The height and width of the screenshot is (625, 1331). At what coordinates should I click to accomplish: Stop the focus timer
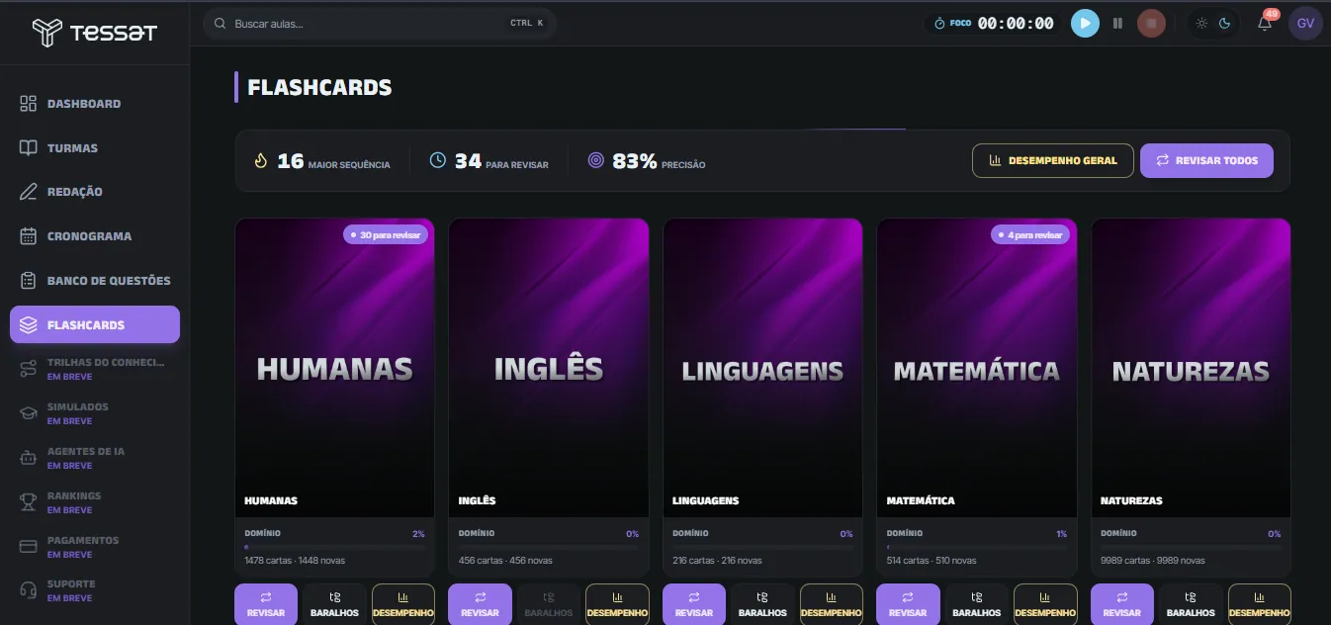pos(1151,23)
